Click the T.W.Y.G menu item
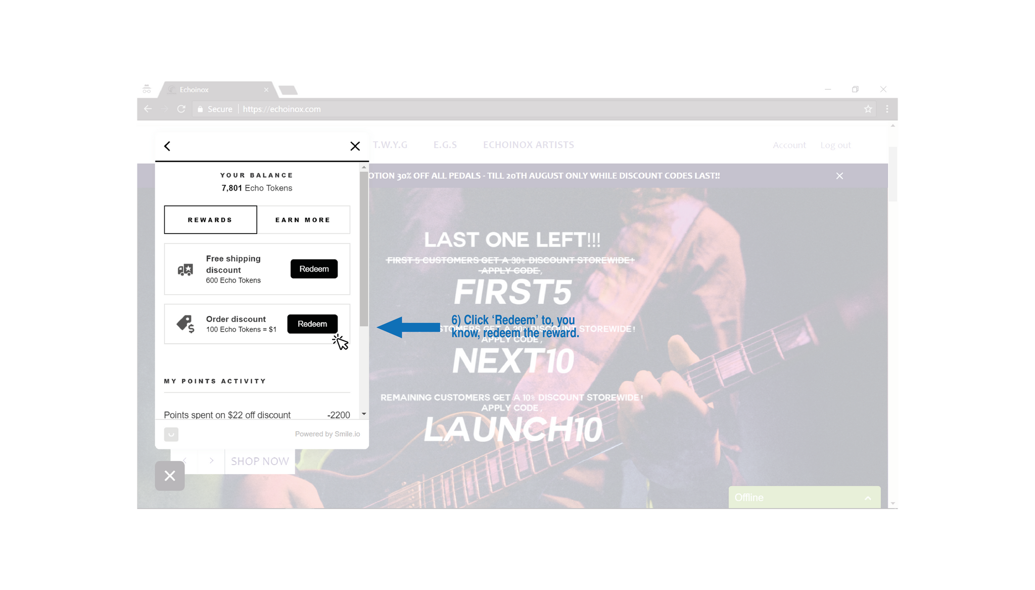 click(x=391, y=145)
